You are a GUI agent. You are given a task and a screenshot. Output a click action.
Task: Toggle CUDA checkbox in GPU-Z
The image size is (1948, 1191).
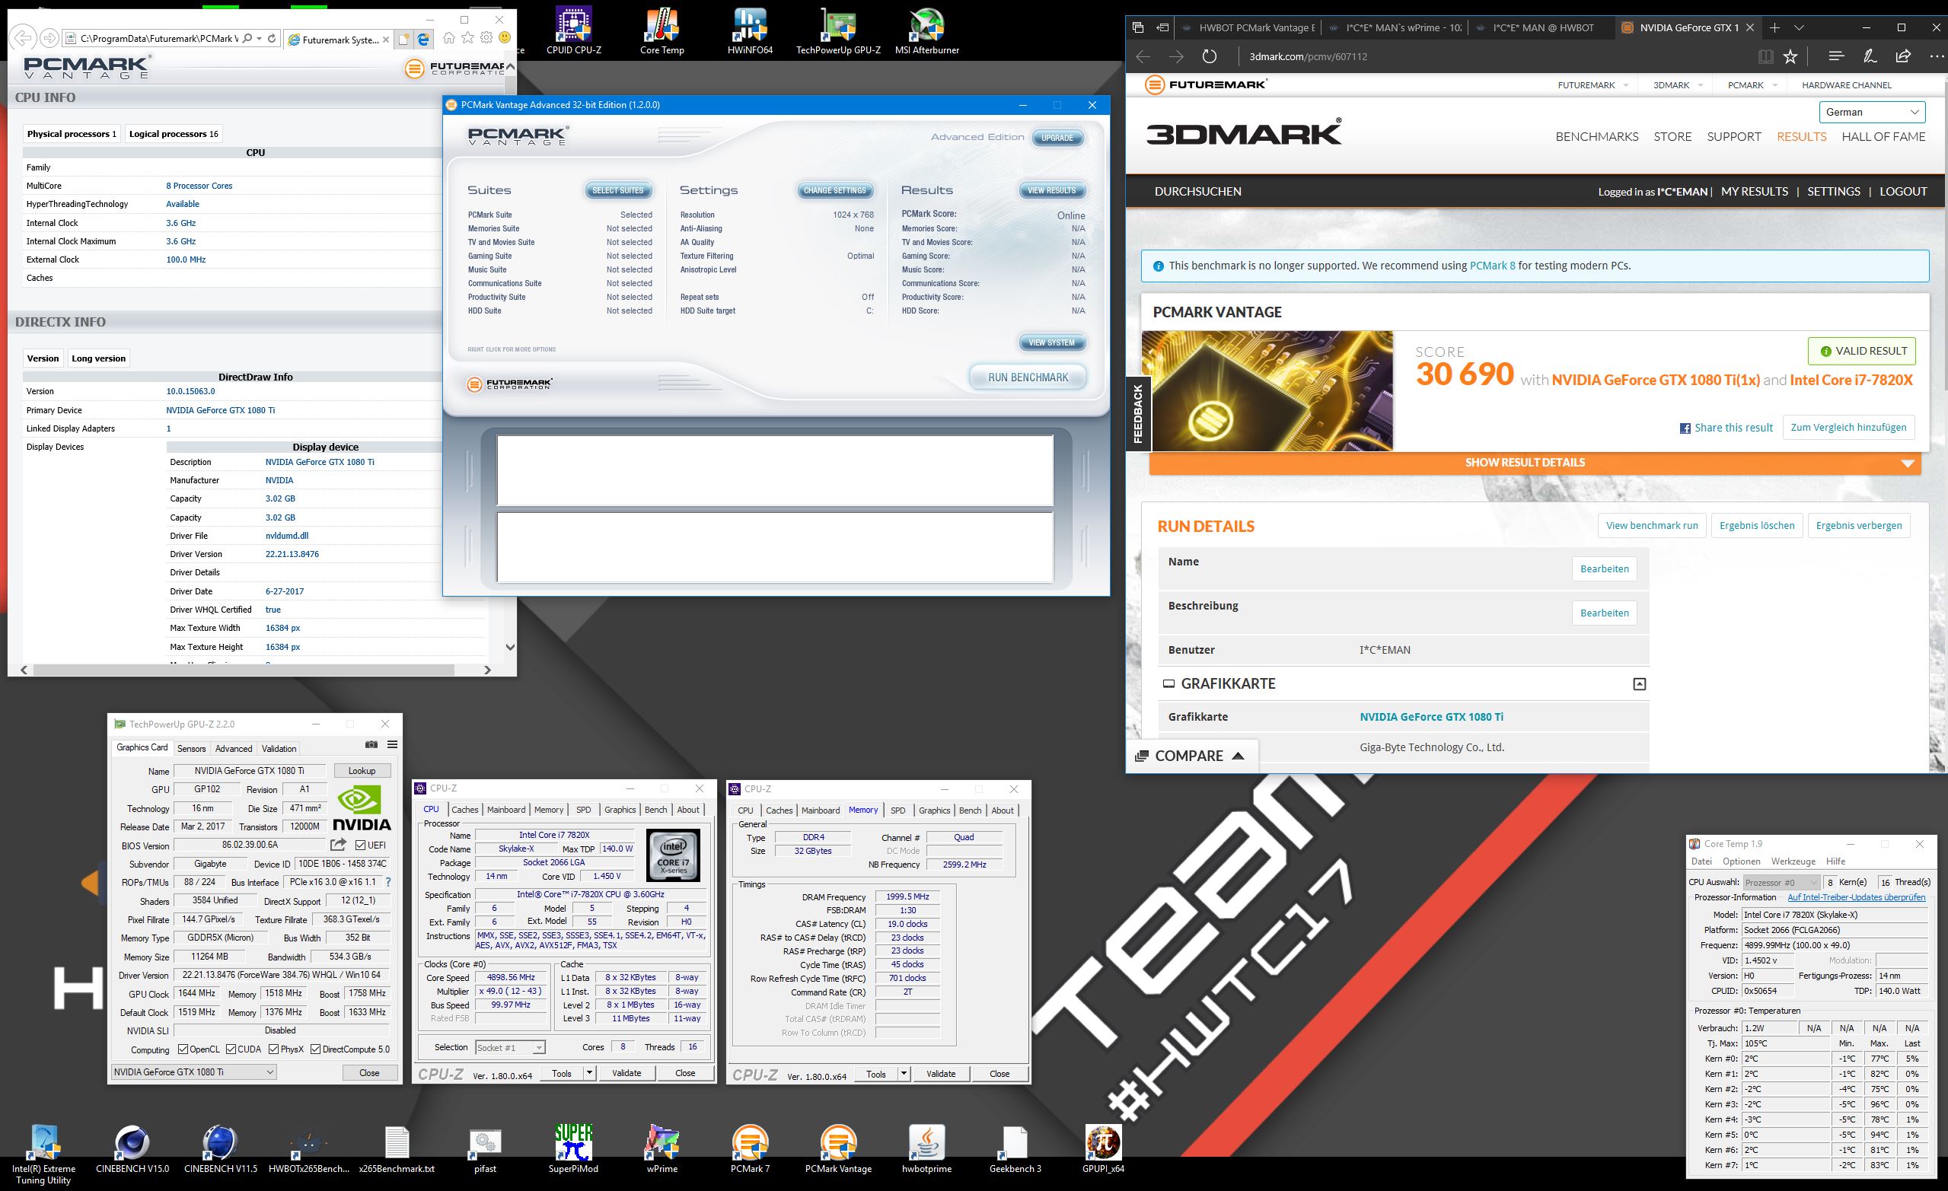click(231, 1049)
